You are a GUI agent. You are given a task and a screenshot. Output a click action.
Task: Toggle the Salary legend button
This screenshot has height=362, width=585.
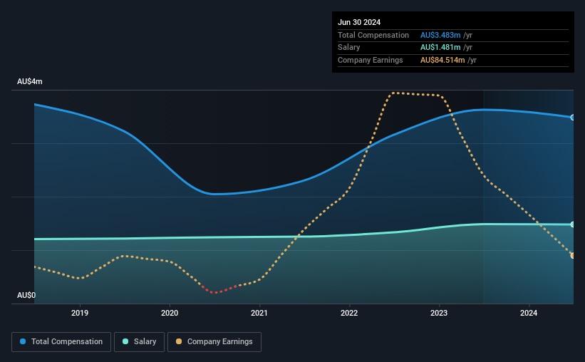click(139, 342)
